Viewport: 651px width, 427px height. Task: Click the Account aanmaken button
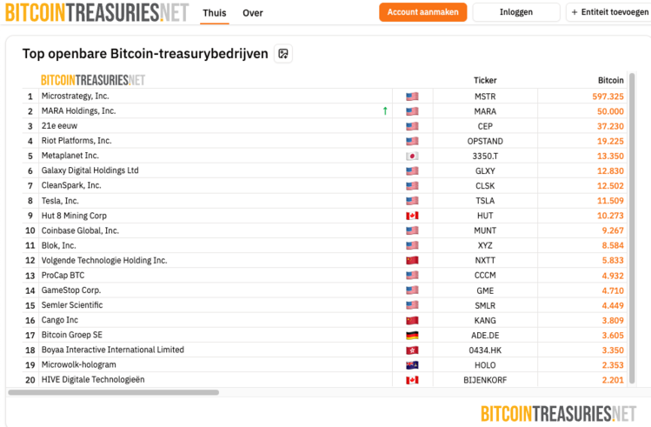click(x=422, y=12)
